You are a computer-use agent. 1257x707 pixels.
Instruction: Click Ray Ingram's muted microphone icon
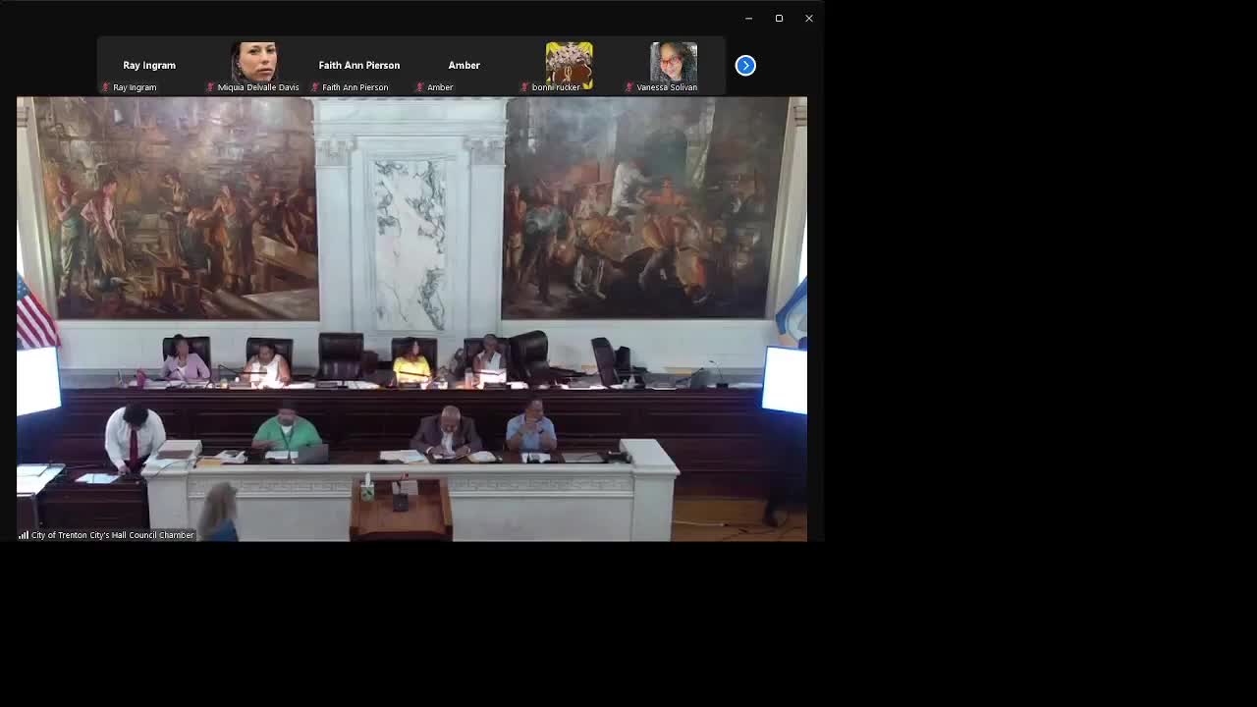(106, 87)
